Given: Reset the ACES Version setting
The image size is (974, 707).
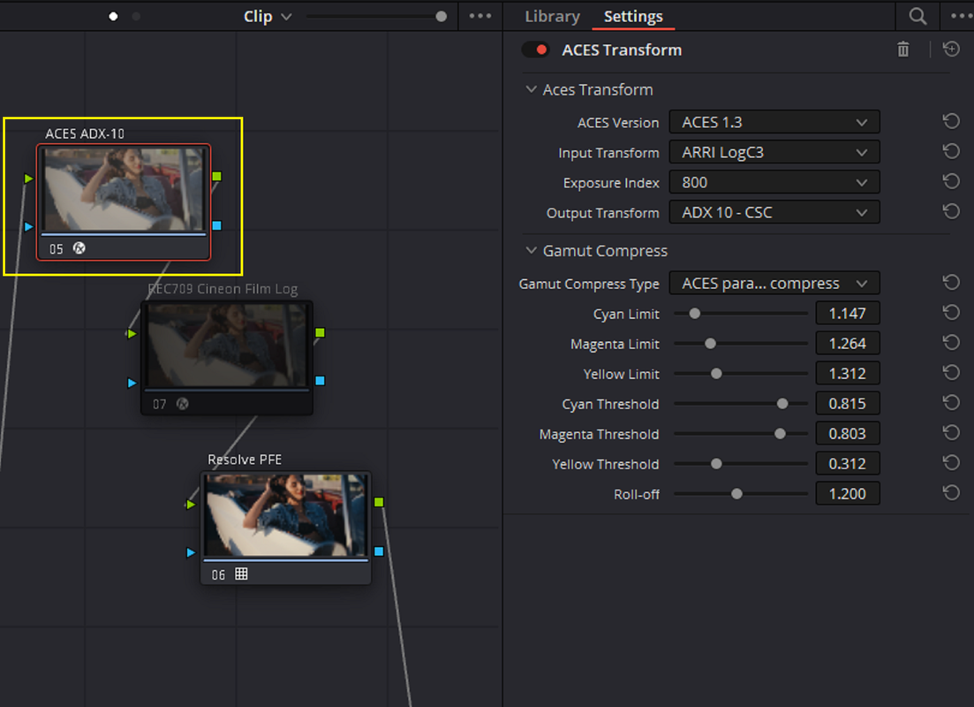Looking at the screenshot, I should 951,121.
